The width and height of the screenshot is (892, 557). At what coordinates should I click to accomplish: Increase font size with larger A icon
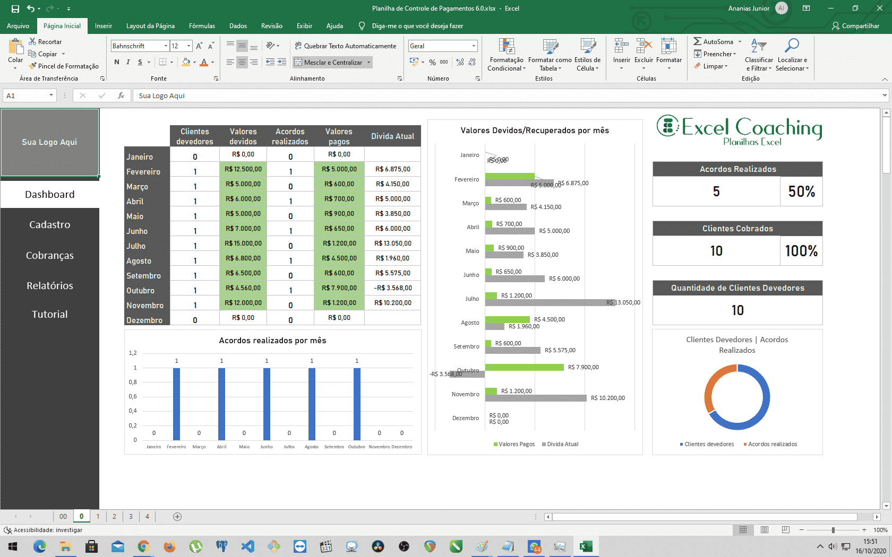pos(199,46)
